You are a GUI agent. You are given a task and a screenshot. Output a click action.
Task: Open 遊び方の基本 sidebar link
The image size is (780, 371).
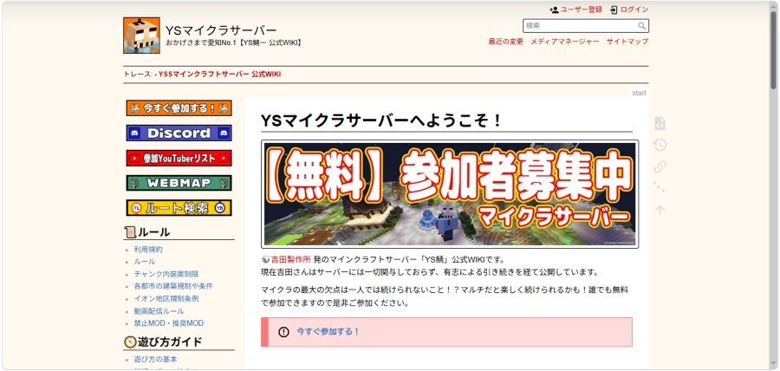tap(155, 359)
